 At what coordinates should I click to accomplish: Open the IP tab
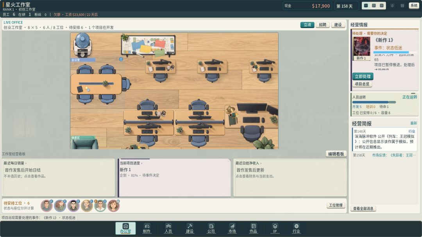[275, 228]
